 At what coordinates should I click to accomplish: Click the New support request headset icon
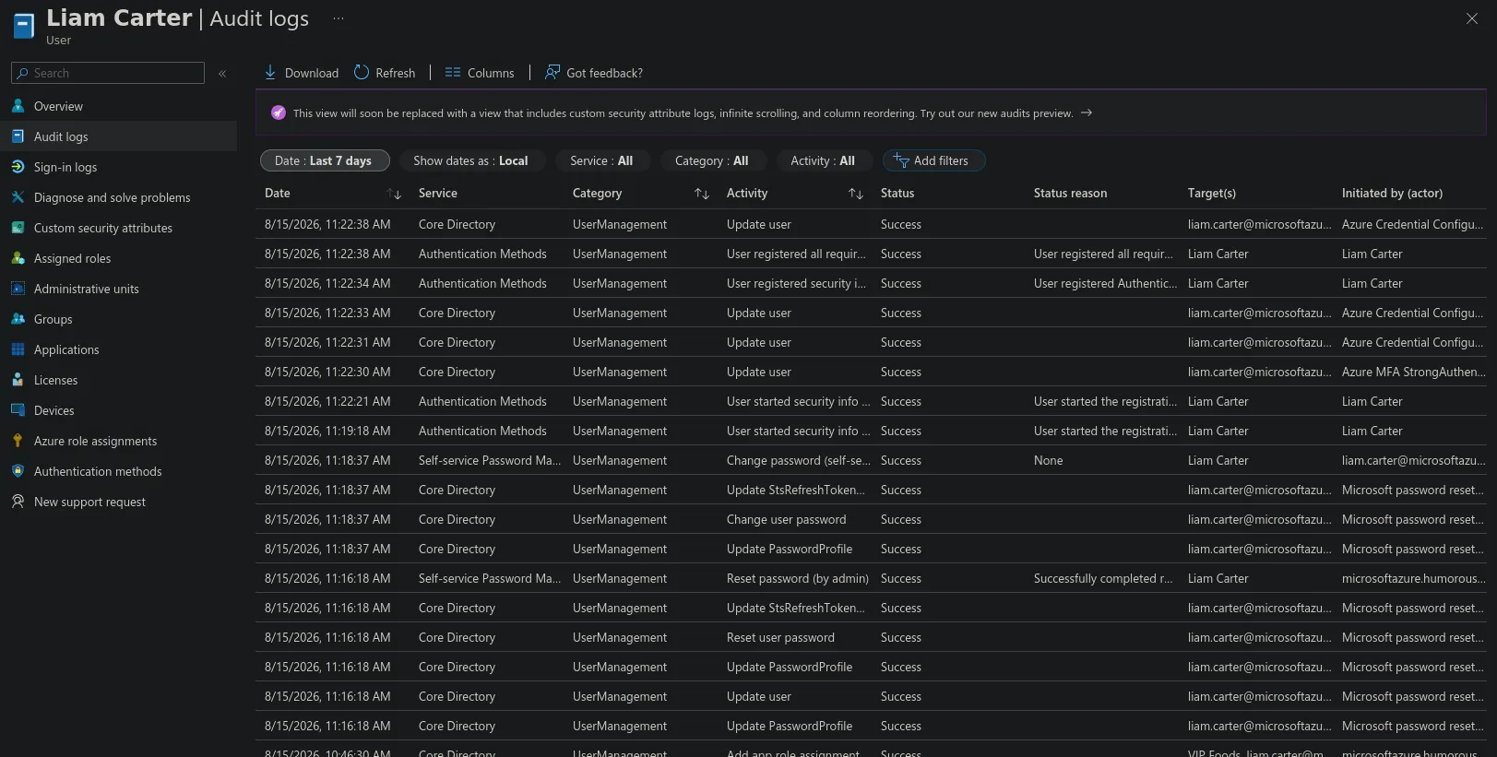[x=18, y=502]
